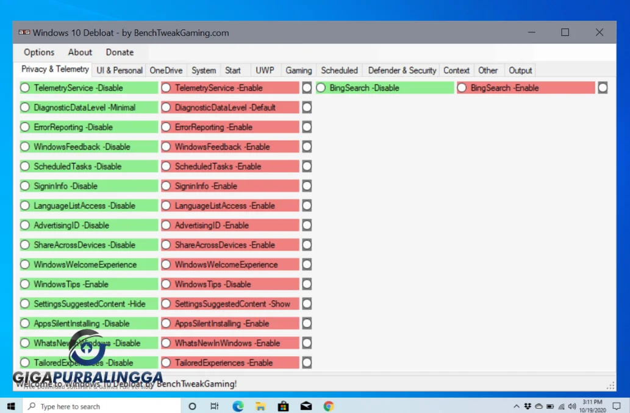
Task: Open the battery tray icon
Action: click(550, 406)
